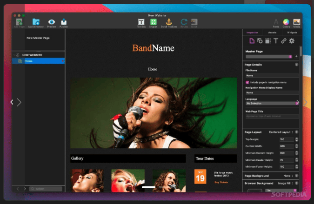Click the Tile dropdown under Browser Background

[281, 191]
